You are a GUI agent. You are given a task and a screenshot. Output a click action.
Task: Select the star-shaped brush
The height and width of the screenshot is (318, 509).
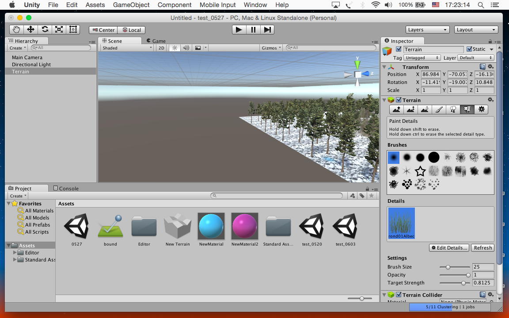420,171
